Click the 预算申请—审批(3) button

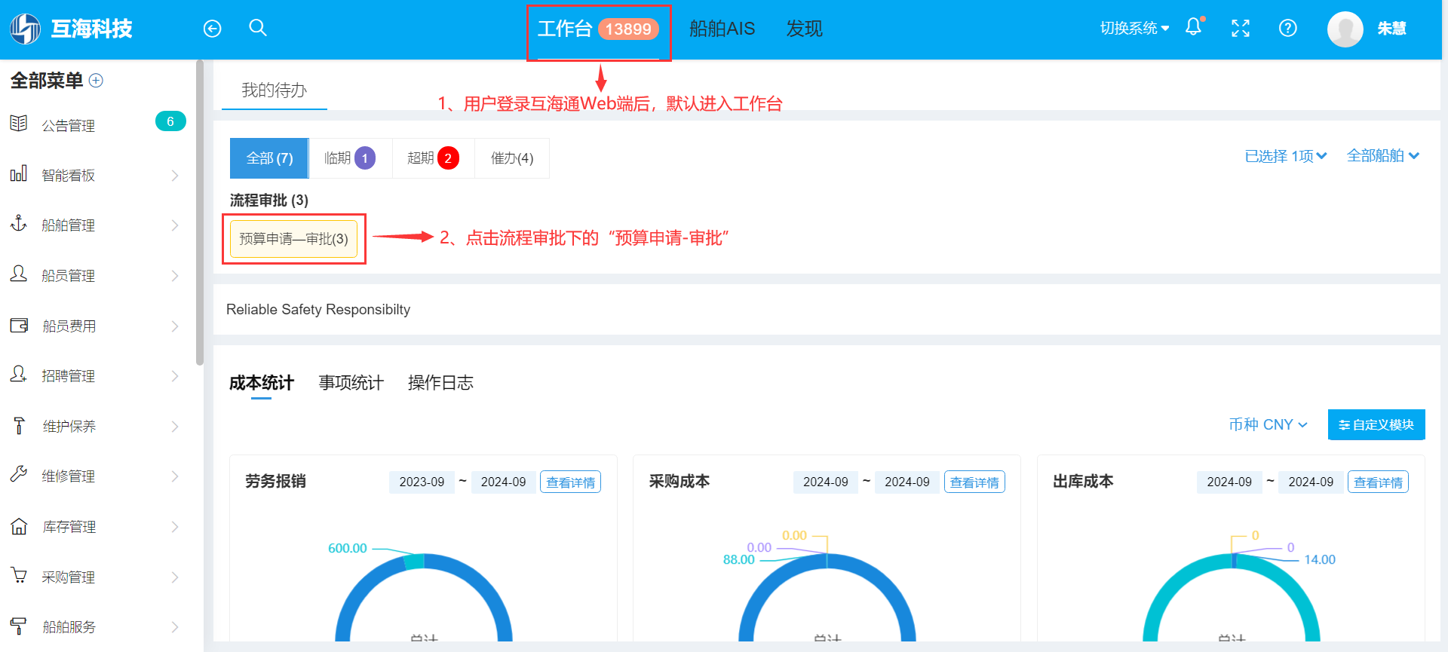pos(294,239)
